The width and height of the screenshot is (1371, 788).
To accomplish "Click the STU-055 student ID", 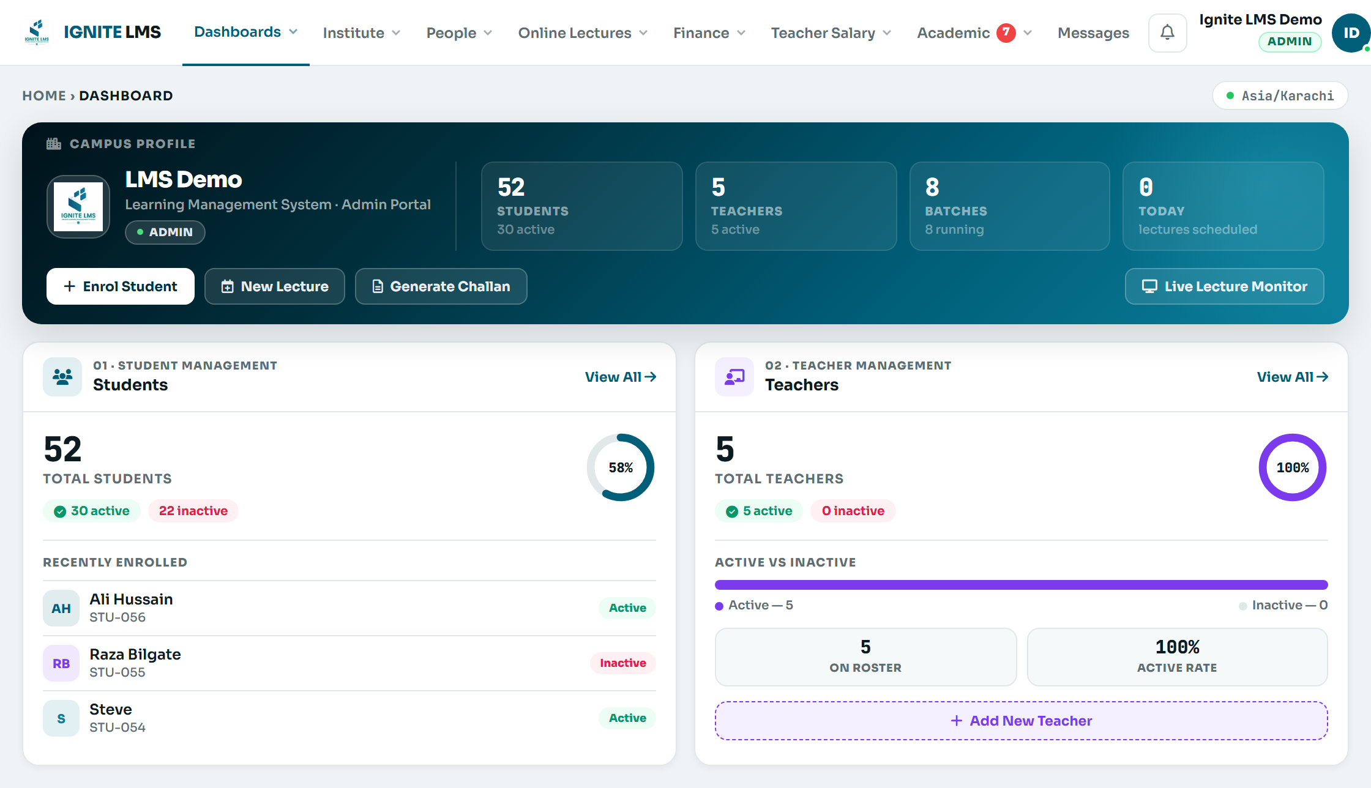I will coord(118,672).
